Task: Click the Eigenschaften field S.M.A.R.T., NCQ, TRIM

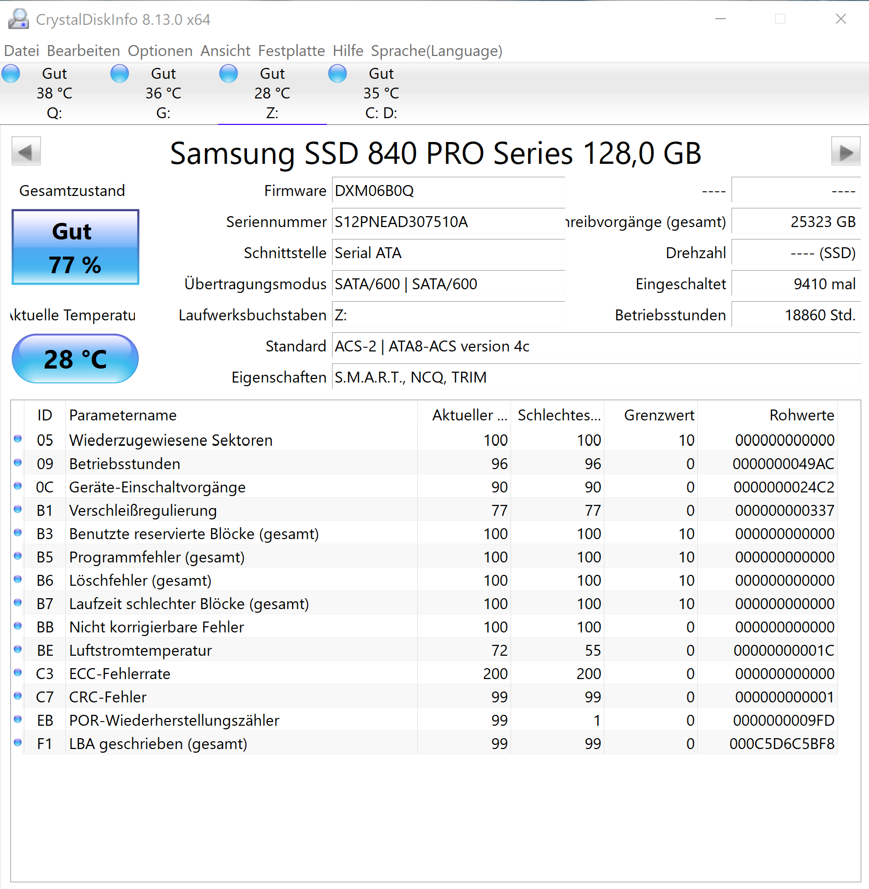Action: coord(596,377)
